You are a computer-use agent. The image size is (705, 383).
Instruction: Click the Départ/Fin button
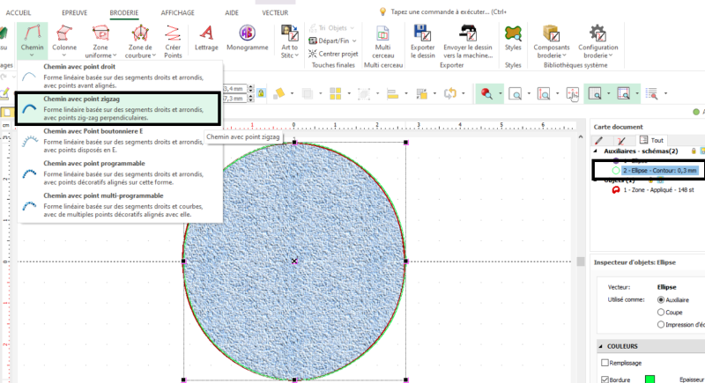pos(334,40)
